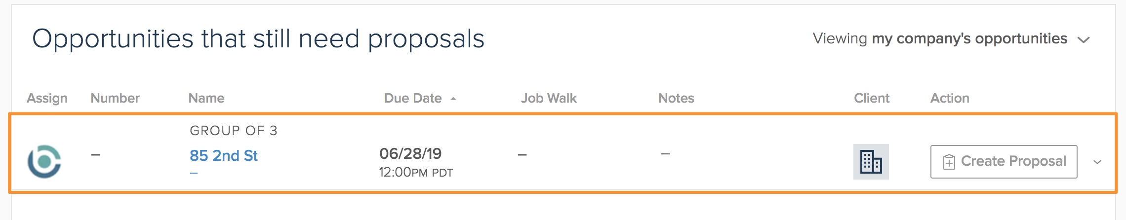Select the Due Date column header
Screen dimensions: 1126x220
tap(413, 98)
